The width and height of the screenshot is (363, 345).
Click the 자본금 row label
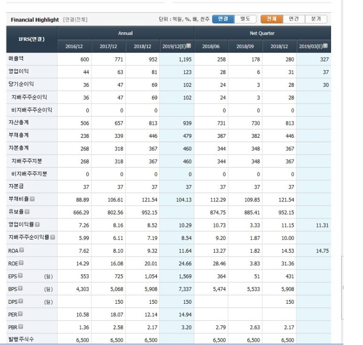coord(16,186)
